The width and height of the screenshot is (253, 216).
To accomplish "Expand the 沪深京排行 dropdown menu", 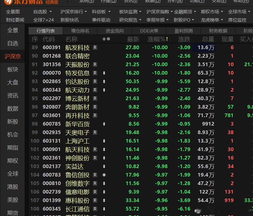I will [x=74, y=12].
